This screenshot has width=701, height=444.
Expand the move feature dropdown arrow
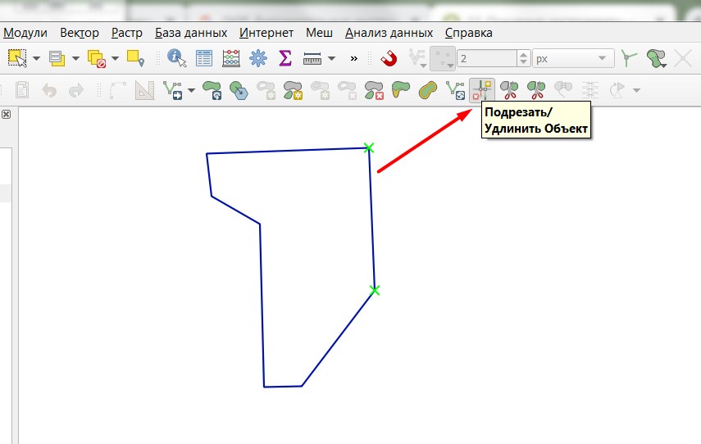(x=191, y=91)
